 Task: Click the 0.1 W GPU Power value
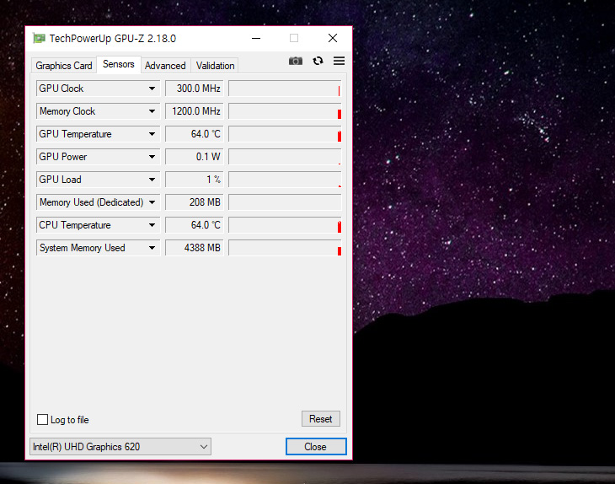[194, 157]
